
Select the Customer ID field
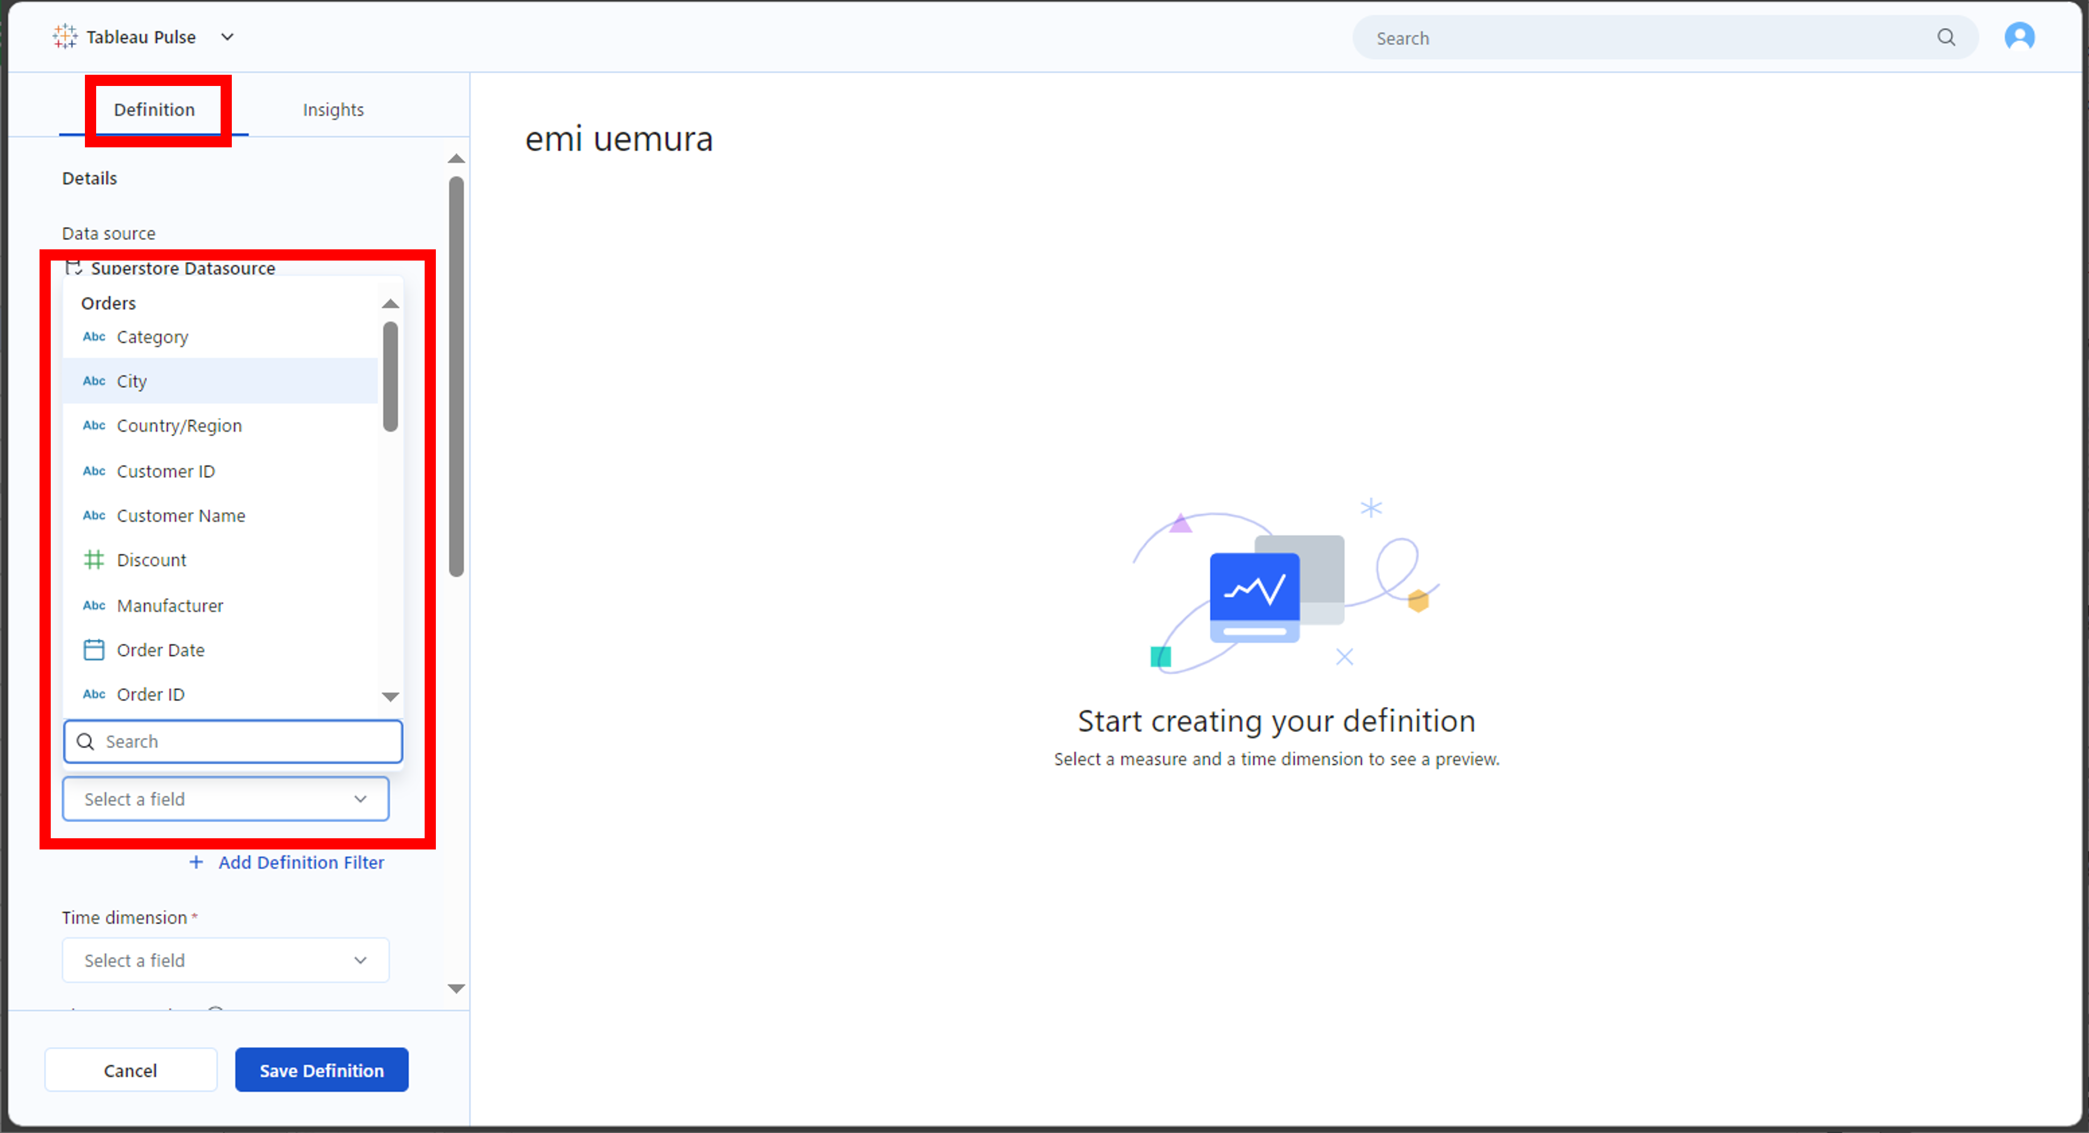(x=221, y=471)
